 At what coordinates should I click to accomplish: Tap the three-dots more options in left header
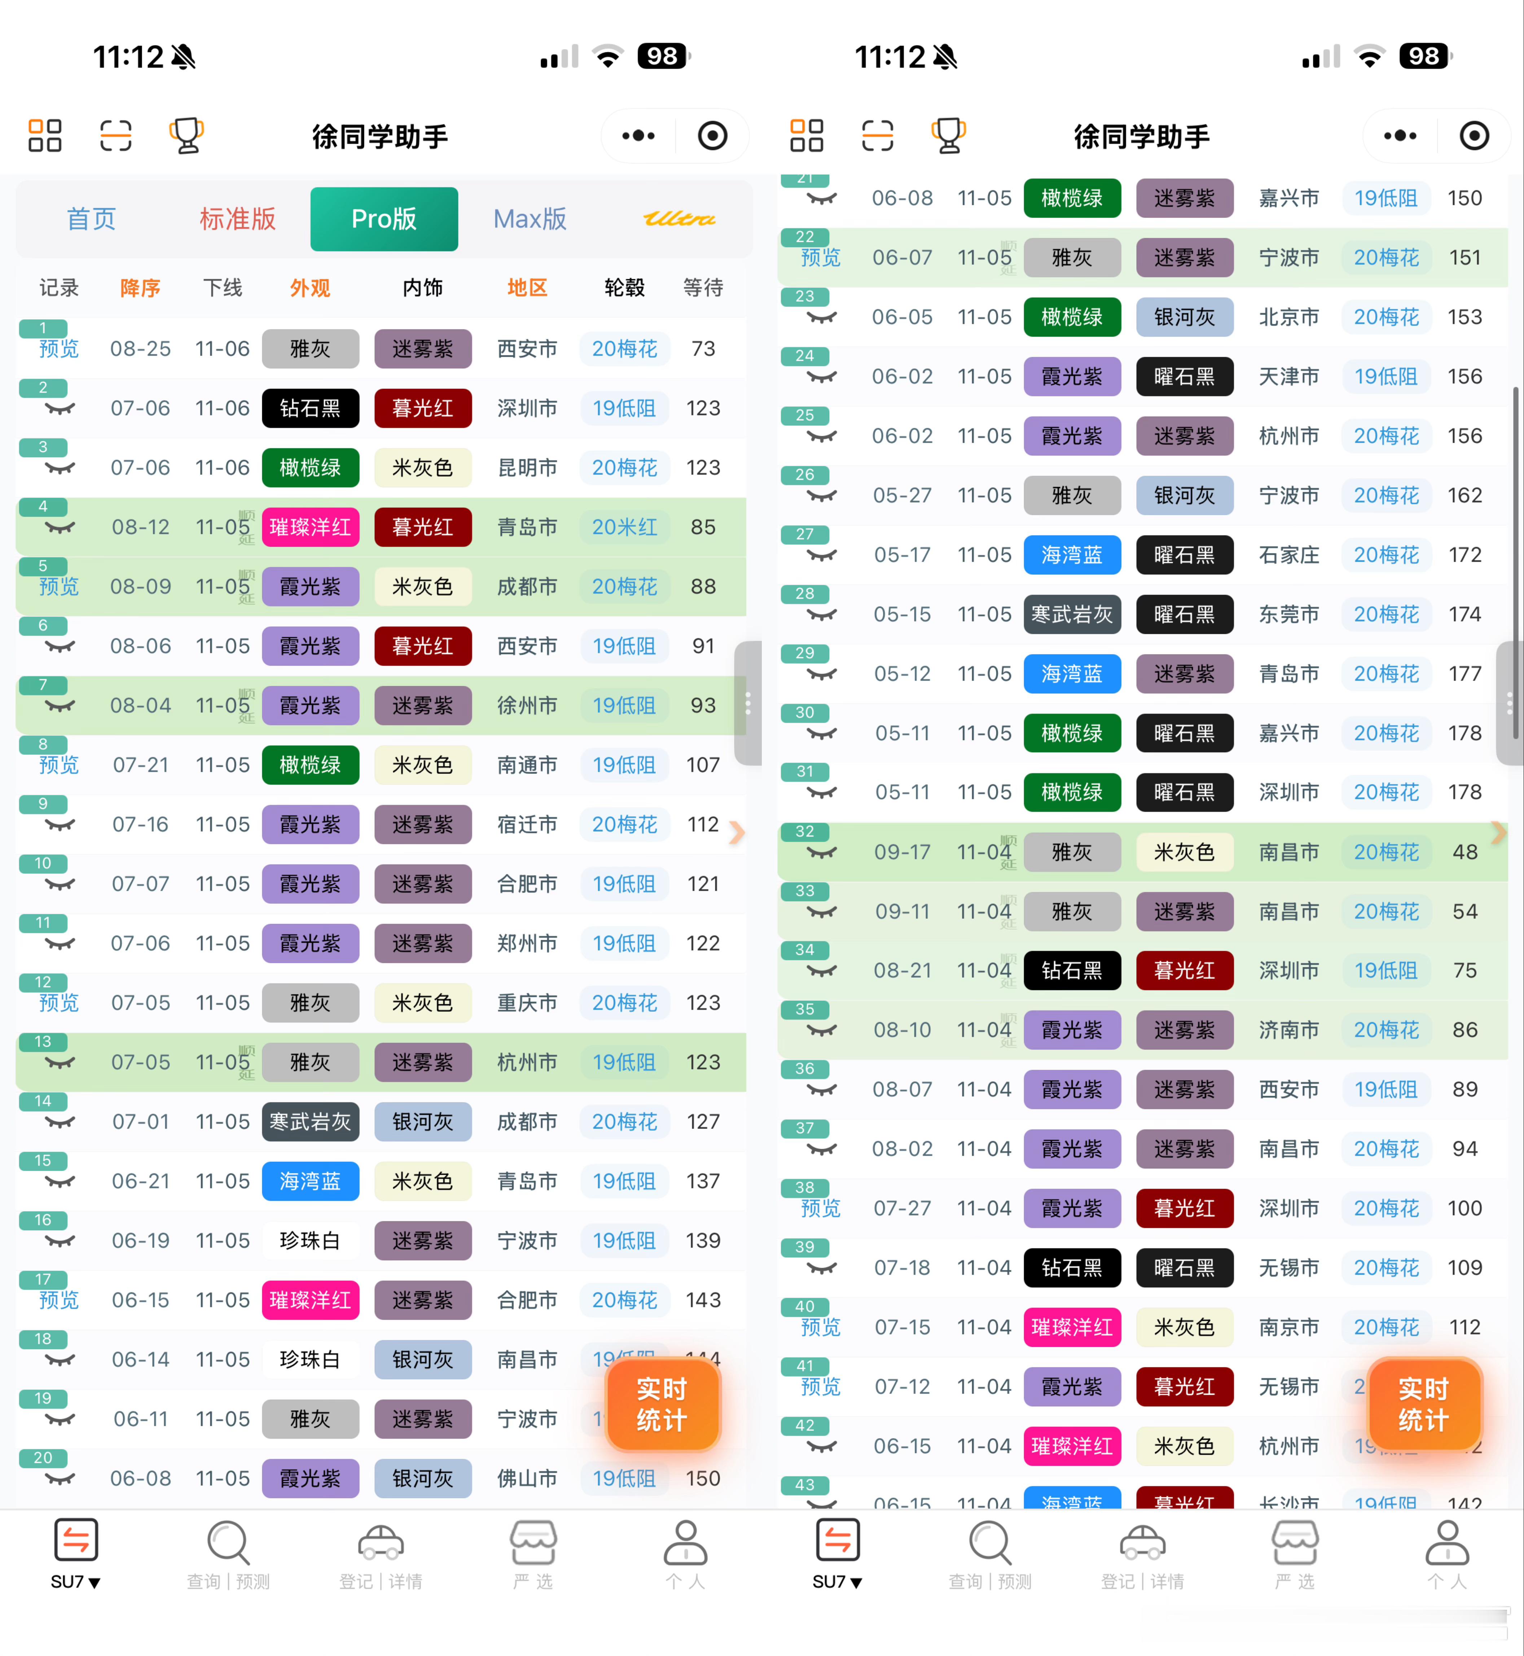(638, 135)
